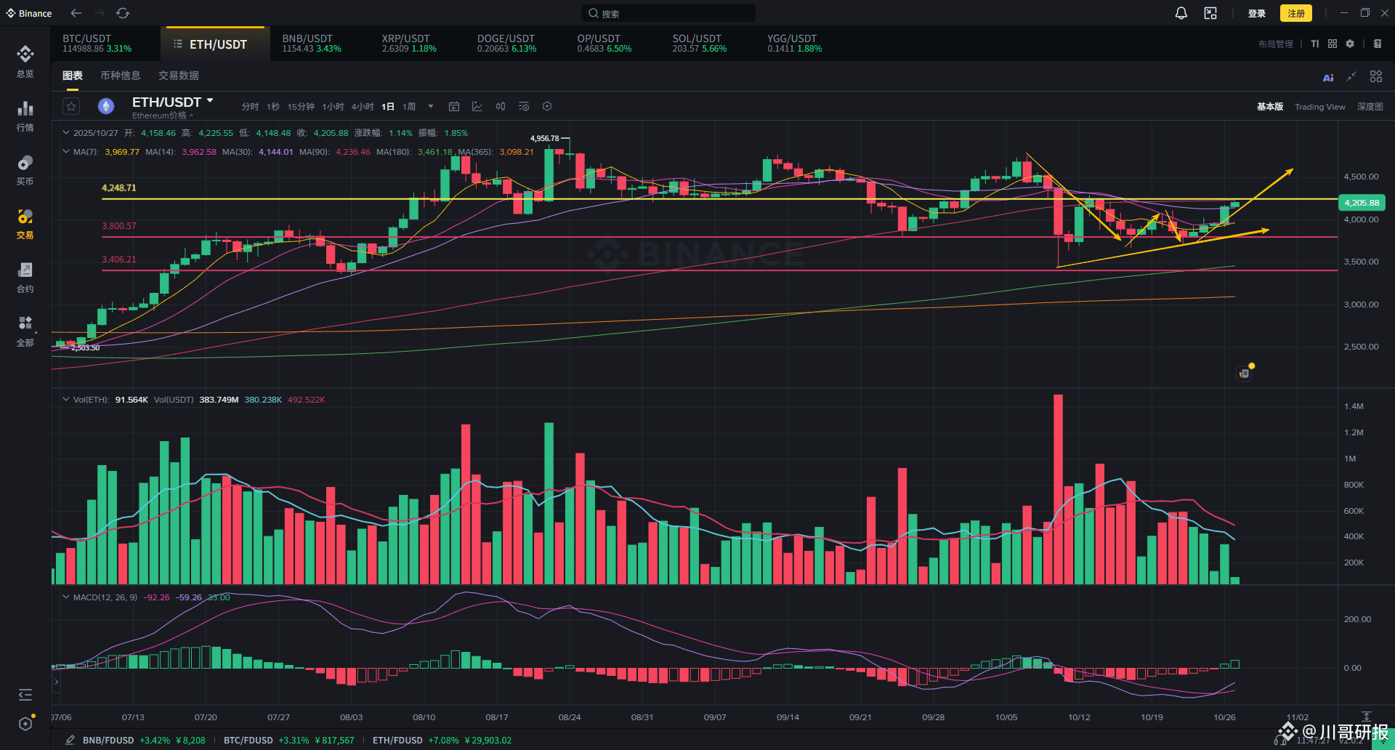Click the mini-window picture-in-picture icon

(x=1210, y=13)
